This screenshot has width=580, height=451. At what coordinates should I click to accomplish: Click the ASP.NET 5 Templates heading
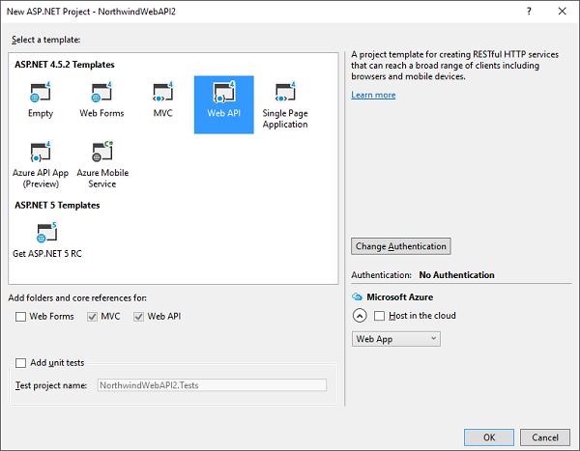pos(57,205)
